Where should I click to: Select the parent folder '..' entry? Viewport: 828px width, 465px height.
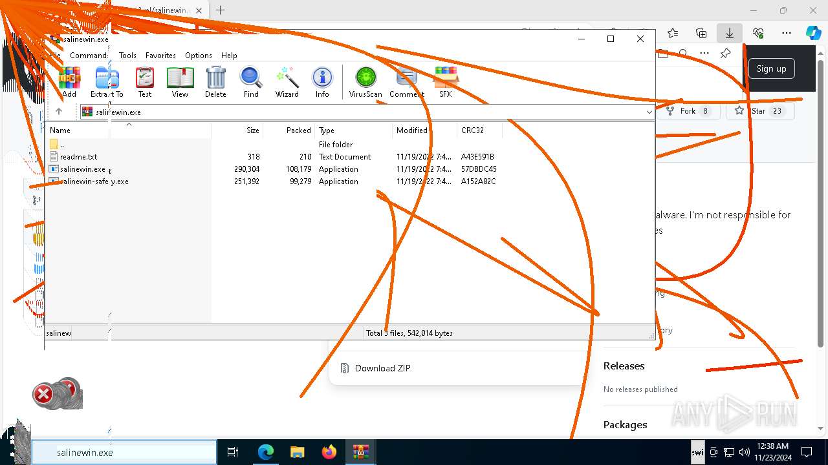point(273,145)
